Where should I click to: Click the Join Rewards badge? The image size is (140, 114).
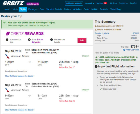click(33, 4)
